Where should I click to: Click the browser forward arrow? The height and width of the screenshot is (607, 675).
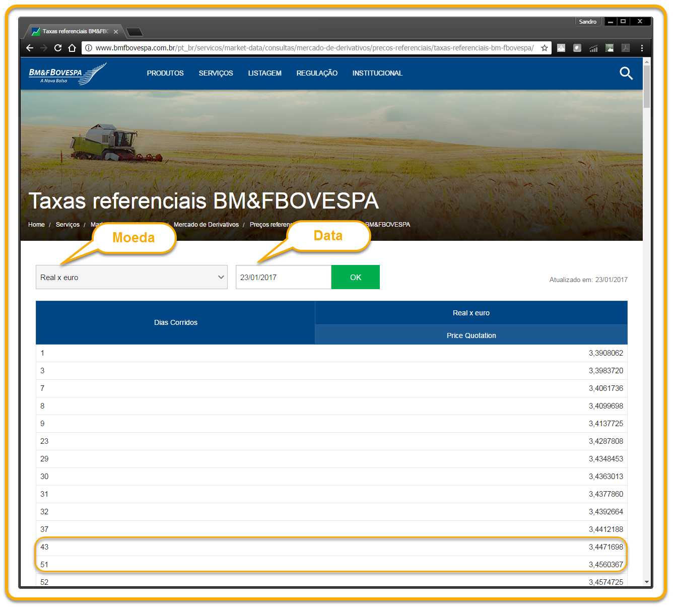44,48
